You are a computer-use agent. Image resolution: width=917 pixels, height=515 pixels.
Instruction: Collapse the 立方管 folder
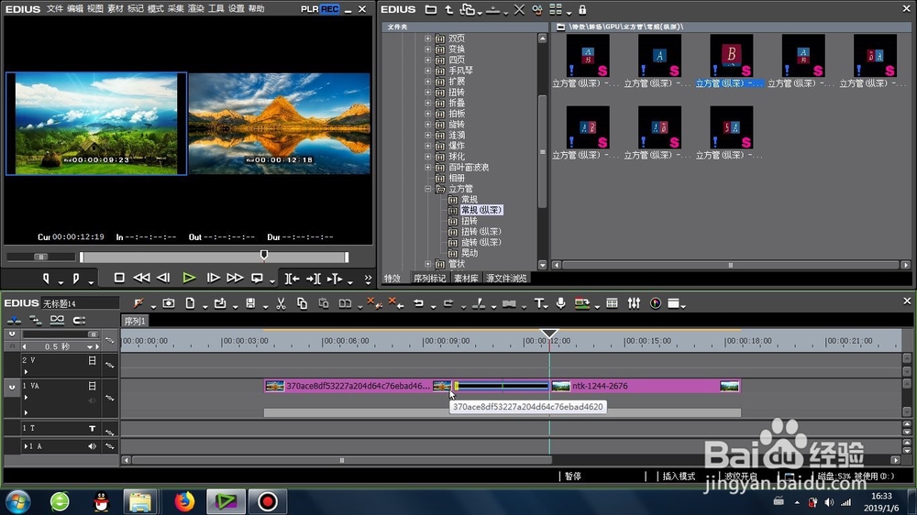(x=427, y=189)
